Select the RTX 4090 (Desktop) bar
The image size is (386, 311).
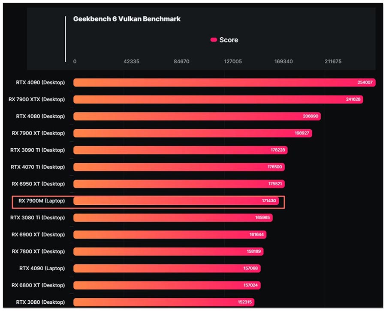224,82
